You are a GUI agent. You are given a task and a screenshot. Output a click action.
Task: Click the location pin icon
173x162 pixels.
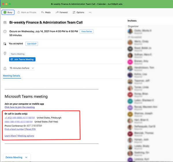point(5,54)
